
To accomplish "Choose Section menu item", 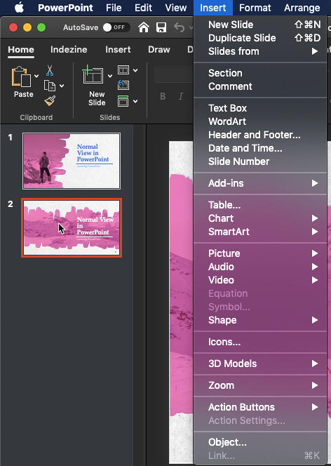I will tap(260, 73).
